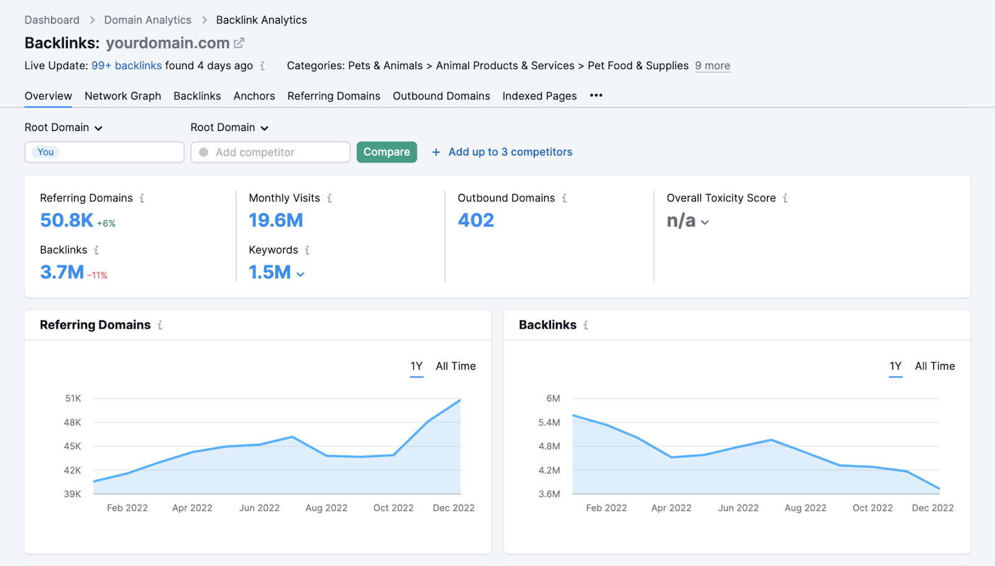
Task: Open external link icon beside yourdomain.com
Action: tap(239, 43)
